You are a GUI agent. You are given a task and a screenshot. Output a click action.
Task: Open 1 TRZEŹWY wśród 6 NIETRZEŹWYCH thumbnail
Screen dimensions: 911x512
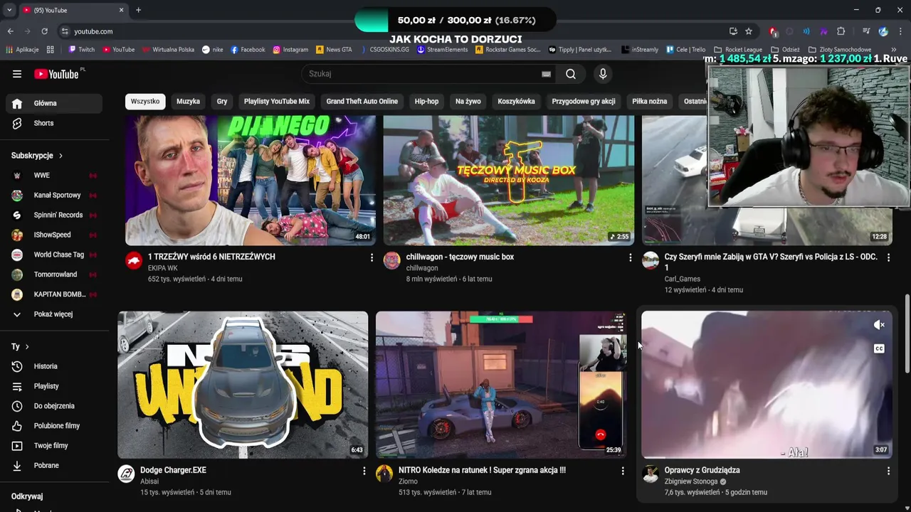pyautogui.click(x=251, y=181)
